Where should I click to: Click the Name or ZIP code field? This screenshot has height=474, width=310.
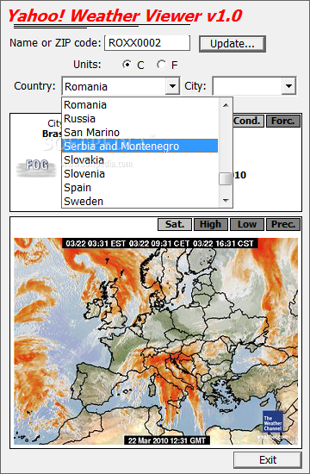147,43
